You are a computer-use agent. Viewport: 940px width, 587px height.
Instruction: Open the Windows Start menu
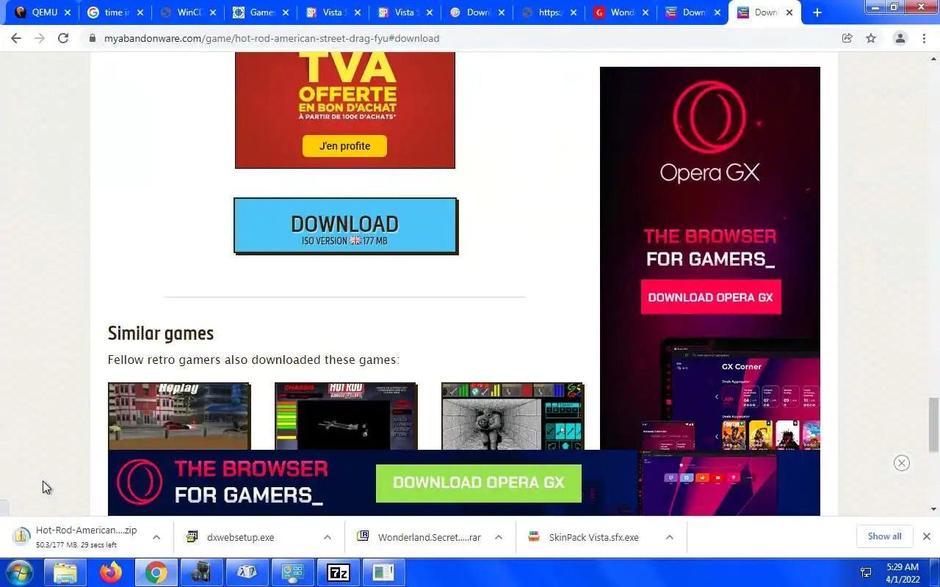point(19,572)
